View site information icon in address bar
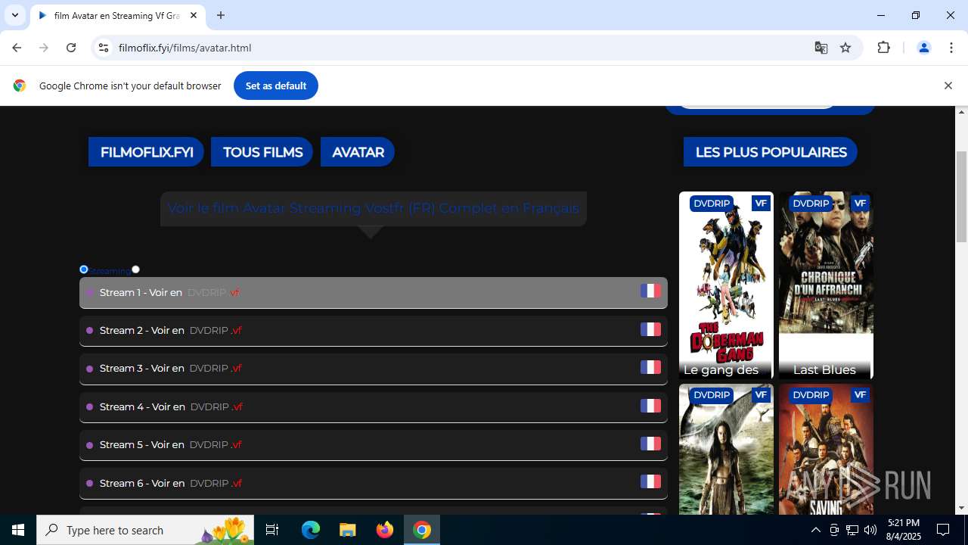Image resolution: width=968 pixels, height=545 pixels. pyautogui.click(x=104, y=48)
